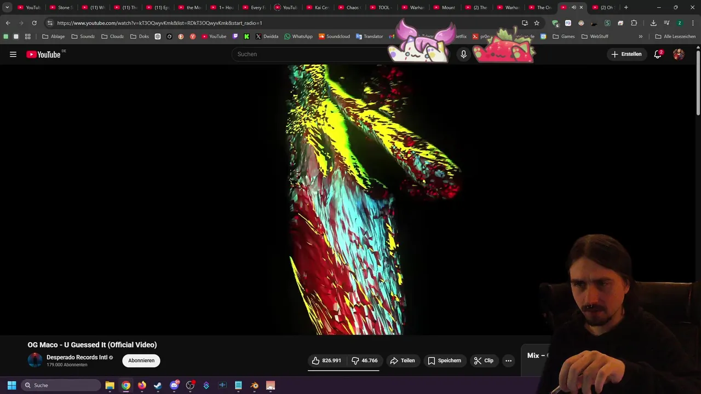This screenshot has width=701, height=394.
Task: Open the Desperado Records channel avatar
Action: coord(35,360)
